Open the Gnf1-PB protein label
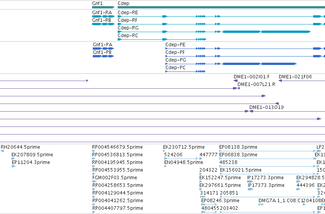Viewport: 325px width, 214px height. [x=102, y=52]
